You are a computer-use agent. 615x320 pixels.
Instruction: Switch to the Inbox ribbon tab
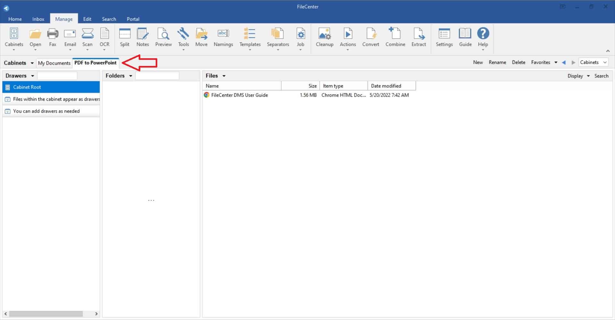tap(38, 19)
